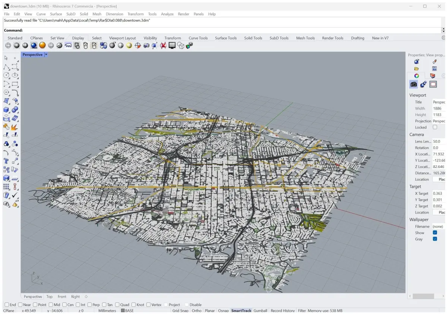Select the blue Box solid tool
Image resolution: width=447 pixels, height=314 pixels.
[6, 110]
